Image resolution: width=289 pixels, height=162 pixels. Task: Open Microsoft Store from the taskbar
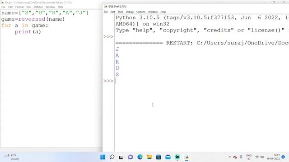[x=158, y=157]
